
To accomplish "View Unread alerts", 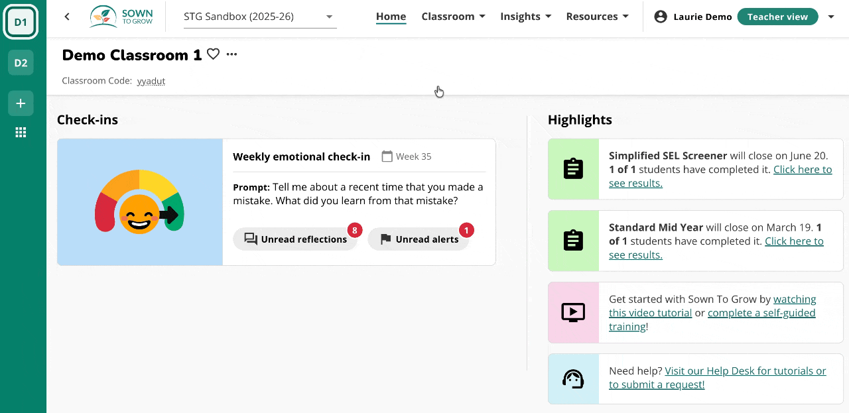I will pyautogui.click(x=419, y=239).
